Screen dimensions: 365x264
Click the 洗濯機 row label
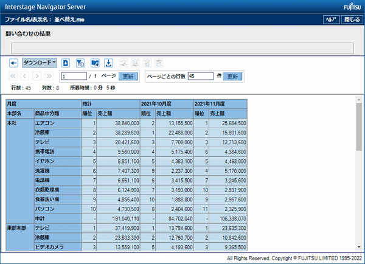[x=58, y=171]
